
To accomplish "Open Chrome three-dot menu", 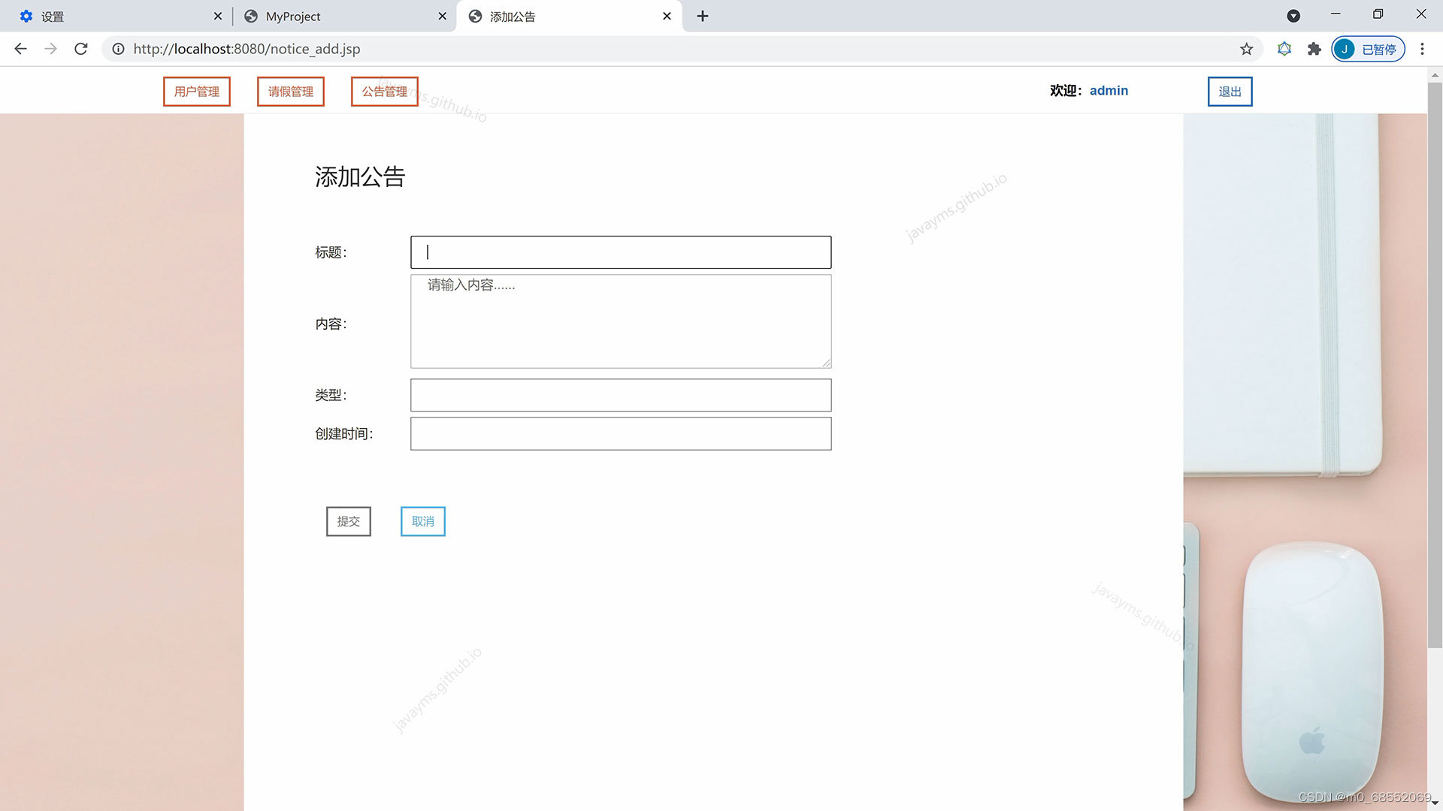I will point(1422,49).
